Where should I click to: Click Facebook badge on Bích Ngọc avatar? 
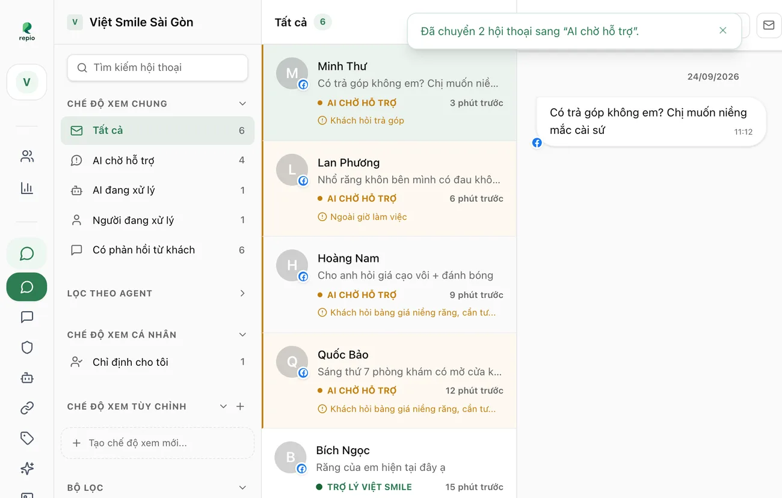coord(302,469)
